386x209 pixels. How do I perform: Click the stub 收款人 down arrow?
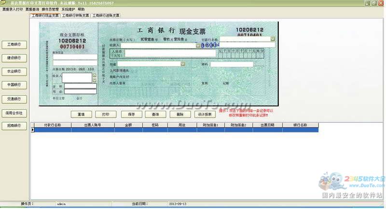95,80
